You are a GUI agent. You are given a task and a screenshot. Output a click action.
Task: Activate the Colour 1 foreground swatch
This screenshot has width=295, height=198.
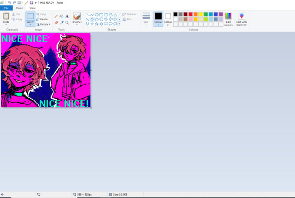158,19
